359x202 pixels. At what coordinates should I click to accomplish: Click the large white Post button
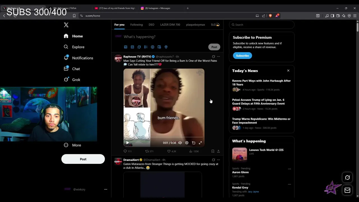(83, 159)
